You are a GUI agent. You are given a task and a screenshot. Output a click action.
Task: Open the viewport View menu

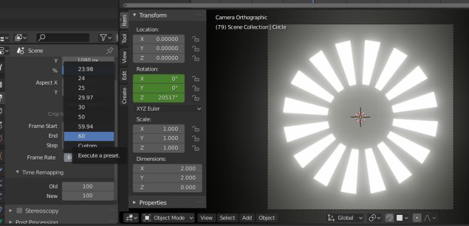pyautogui.click(x=206, y=218)
